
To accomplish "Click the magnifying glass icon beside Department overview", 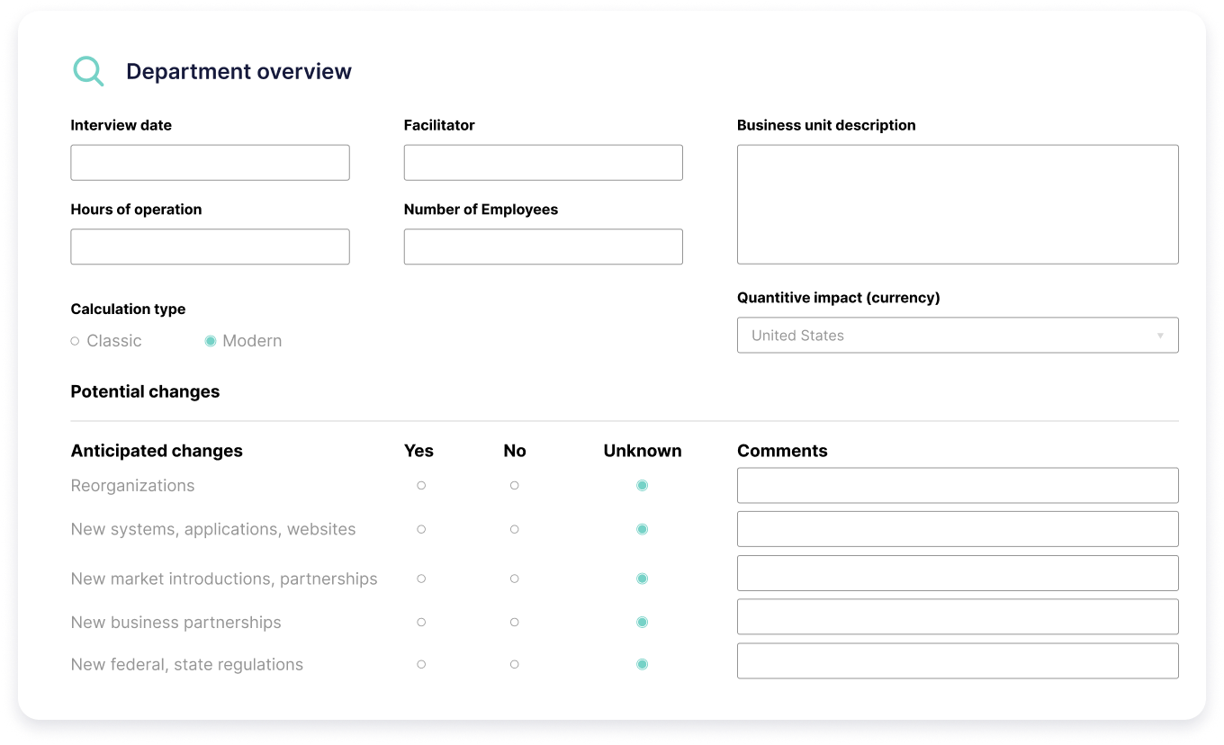I will click(88, 71).
